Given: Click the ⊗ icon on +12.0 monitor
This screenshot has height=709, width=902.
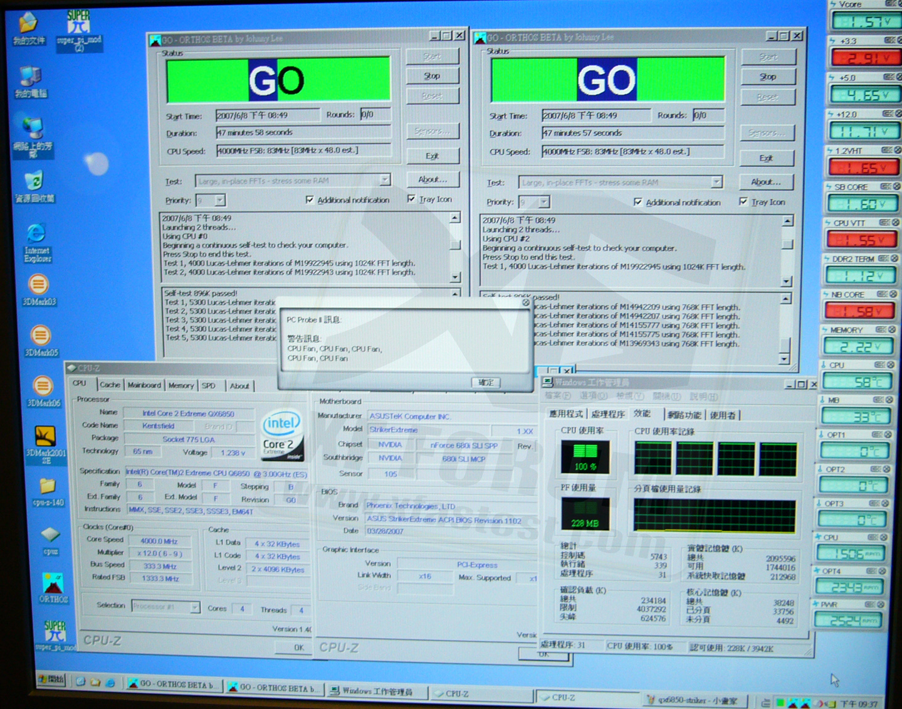Looking at the screenshot, I should point(898,114).
